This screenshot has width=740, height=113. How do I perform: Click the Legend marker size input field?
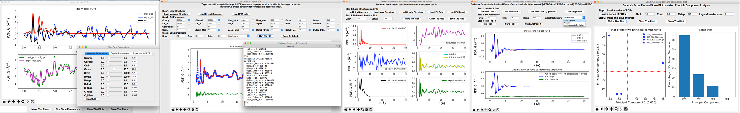(x=729, y=14)
